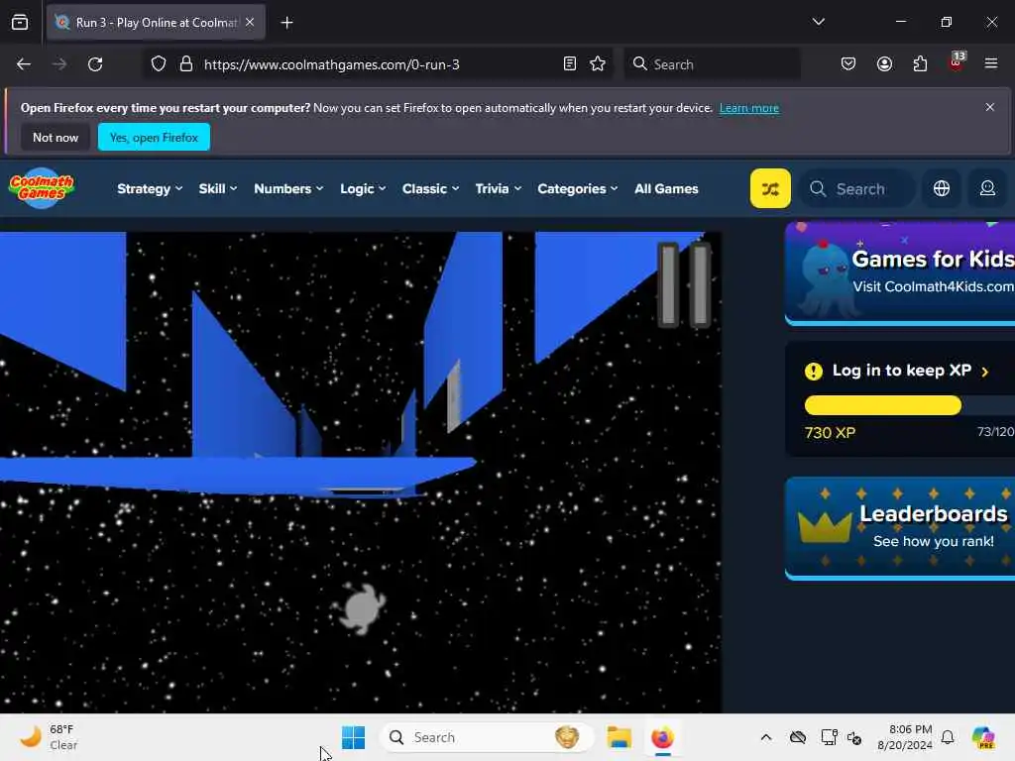1015x761 pixels.
Task: Open the language globe icon
Action: pyautogui.click(x=942, y=188)
